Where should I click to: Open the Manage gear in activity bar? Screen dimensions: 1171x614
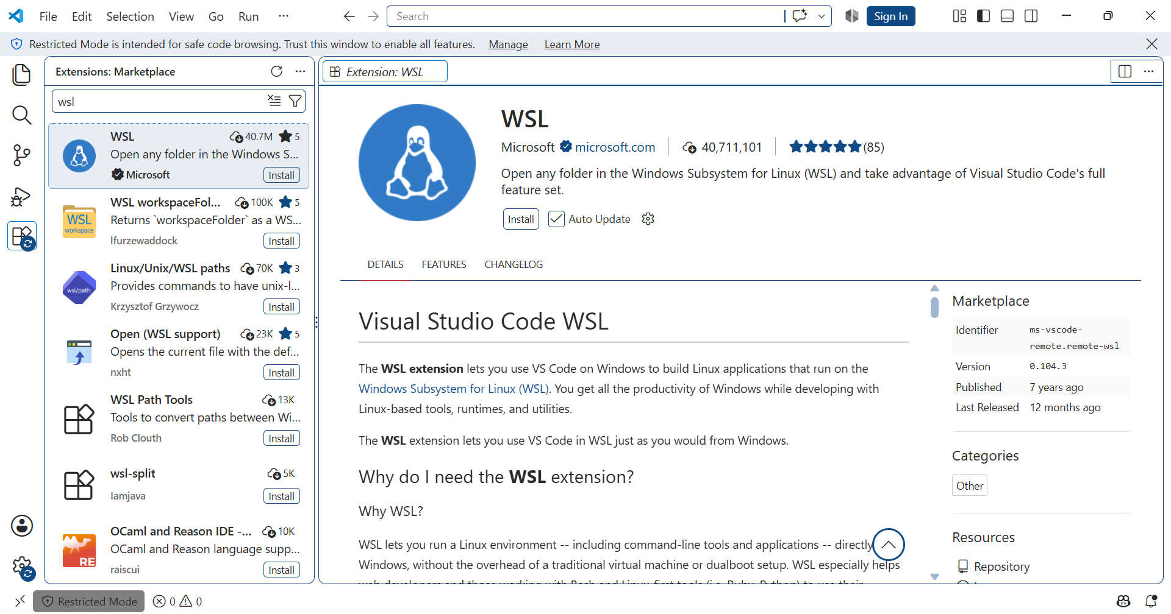coord(22,566)
